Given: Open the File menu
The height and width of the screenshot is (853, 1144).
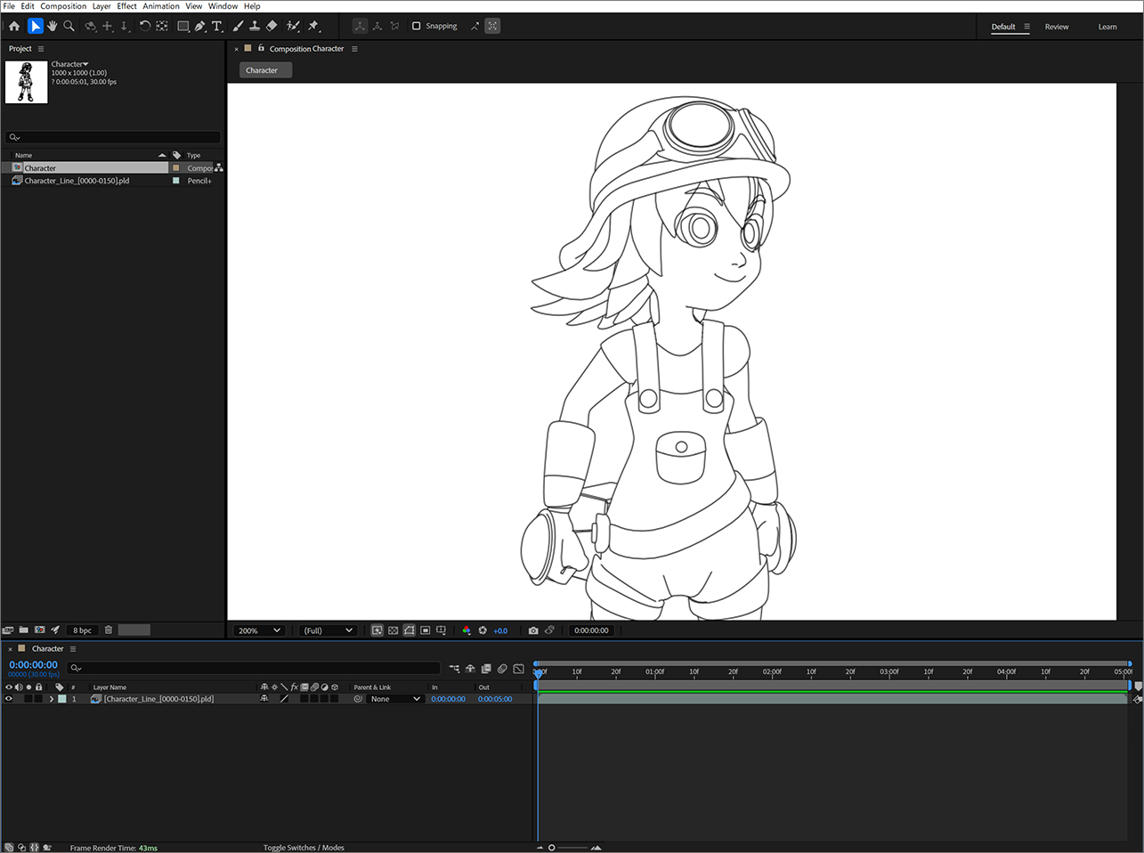Looking at the screenshot, I should pos(9,6).
